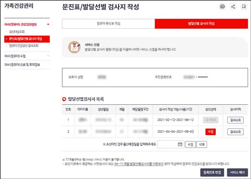Click the 검진상태 column header
The width and height of the screenshot is (251, 179).
tap(210, 109)
